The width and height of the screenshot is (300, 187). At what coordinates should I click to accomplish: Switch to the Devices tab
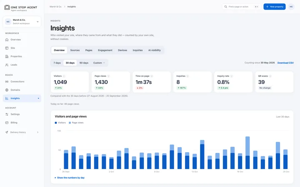[122, 50]
